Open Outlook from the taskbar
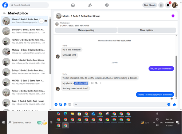This screenshot has height=134, width=182. [x=93, y=114]
